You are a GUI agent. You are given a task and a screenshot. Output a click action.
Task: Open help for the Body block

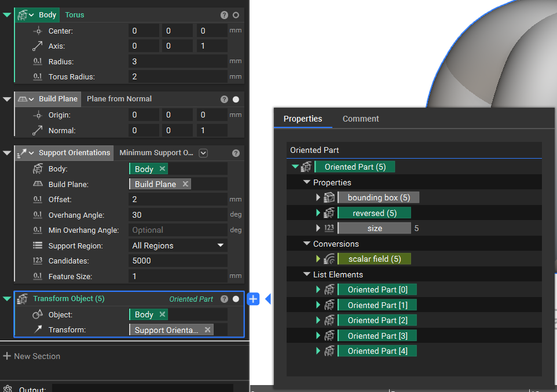pyautogui.click(x=224, y=15)
